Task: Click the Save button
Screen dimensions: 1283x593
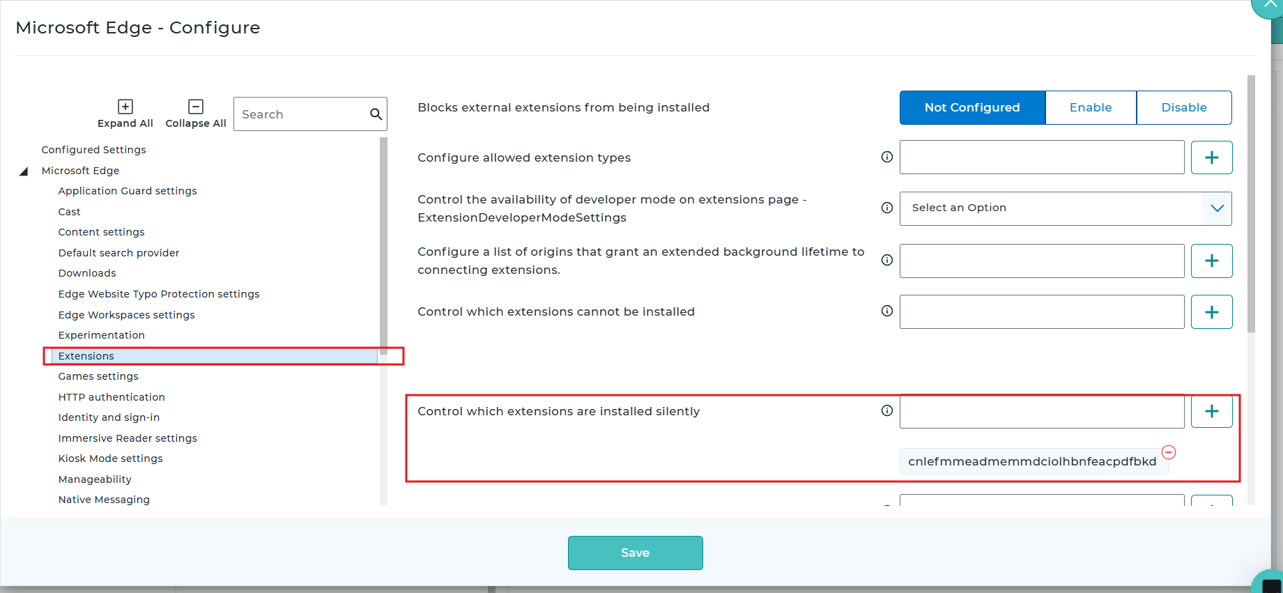Action: 635,553
